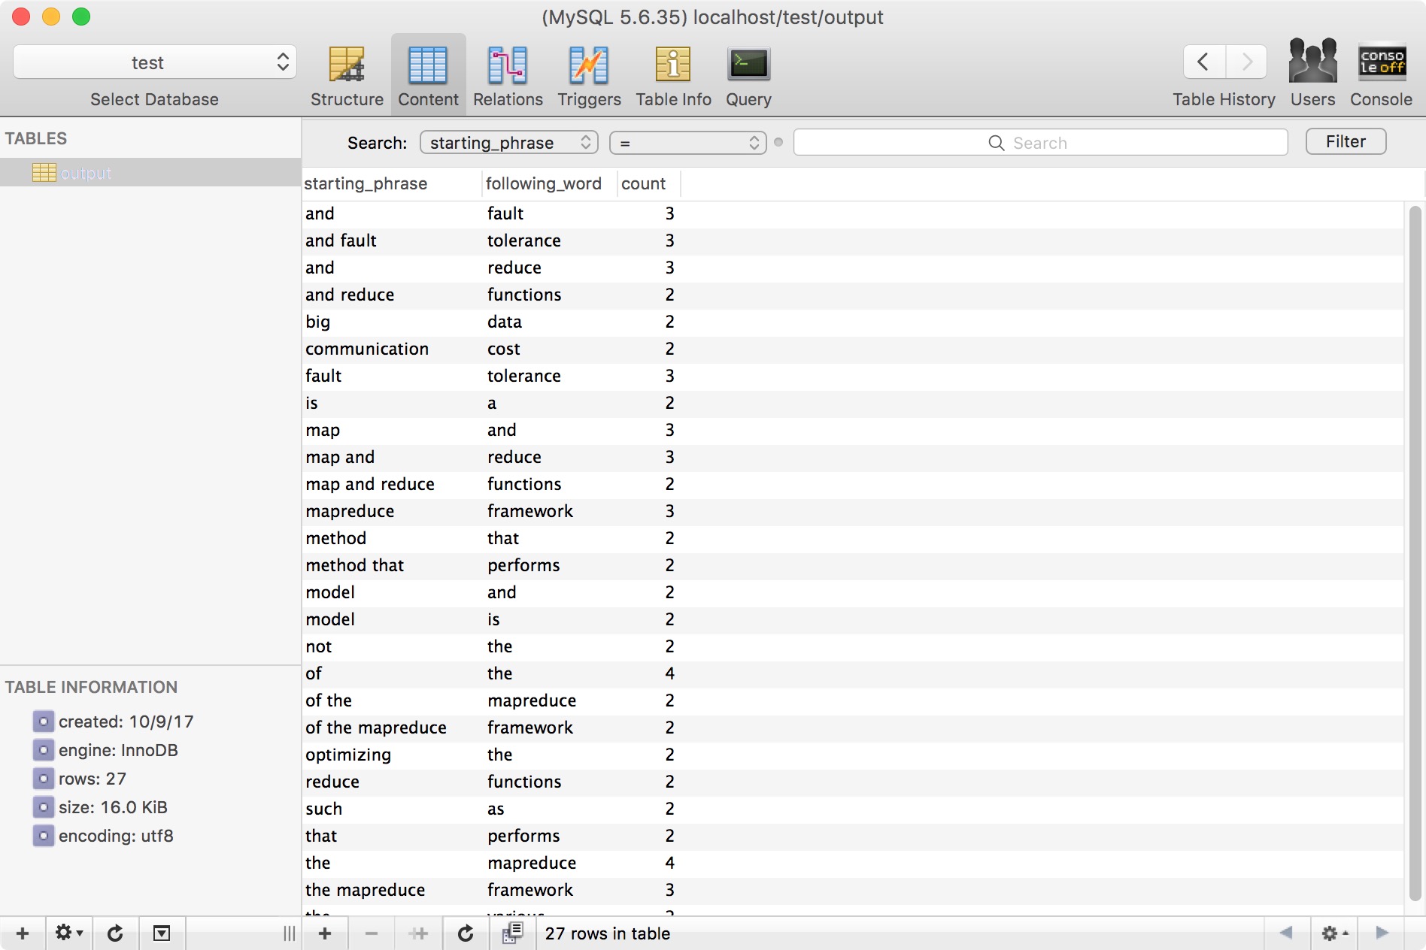Refresh the table list
Viewport: 1426px width, 950px height.
coord(115,933)
